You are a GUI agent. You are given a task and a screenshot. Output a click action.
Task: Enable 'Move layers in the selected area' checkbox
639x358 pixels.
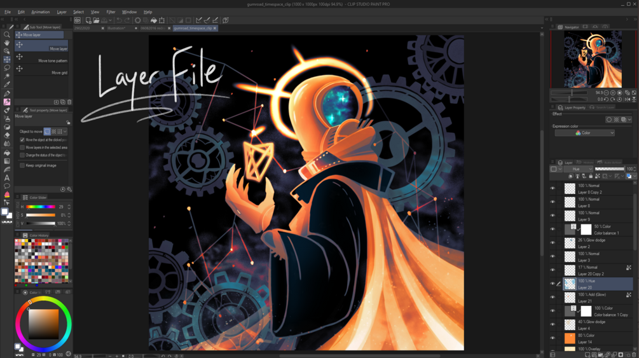point(22,148)
